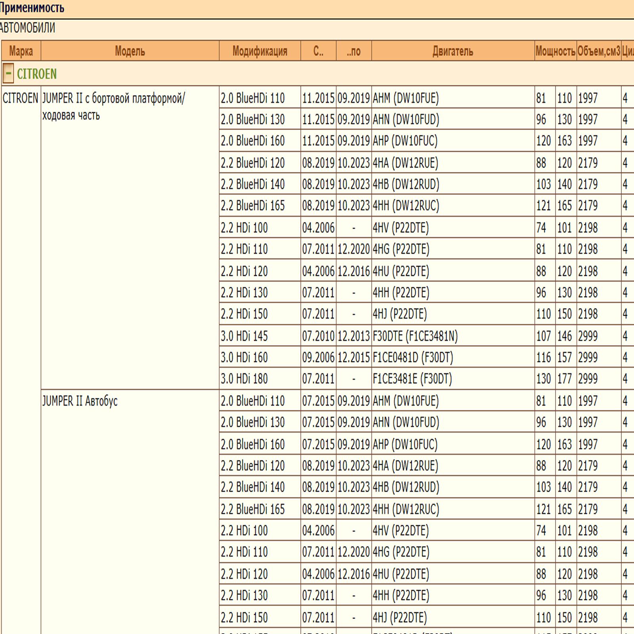
Task: Select engine F1CE0481D (F30DT) cell
Action: [x=412, y=357]
